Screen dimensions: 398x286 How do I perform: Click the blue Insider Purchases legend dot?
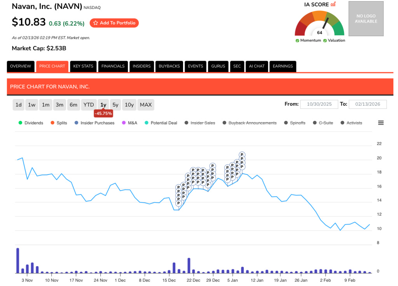(76, 123)
